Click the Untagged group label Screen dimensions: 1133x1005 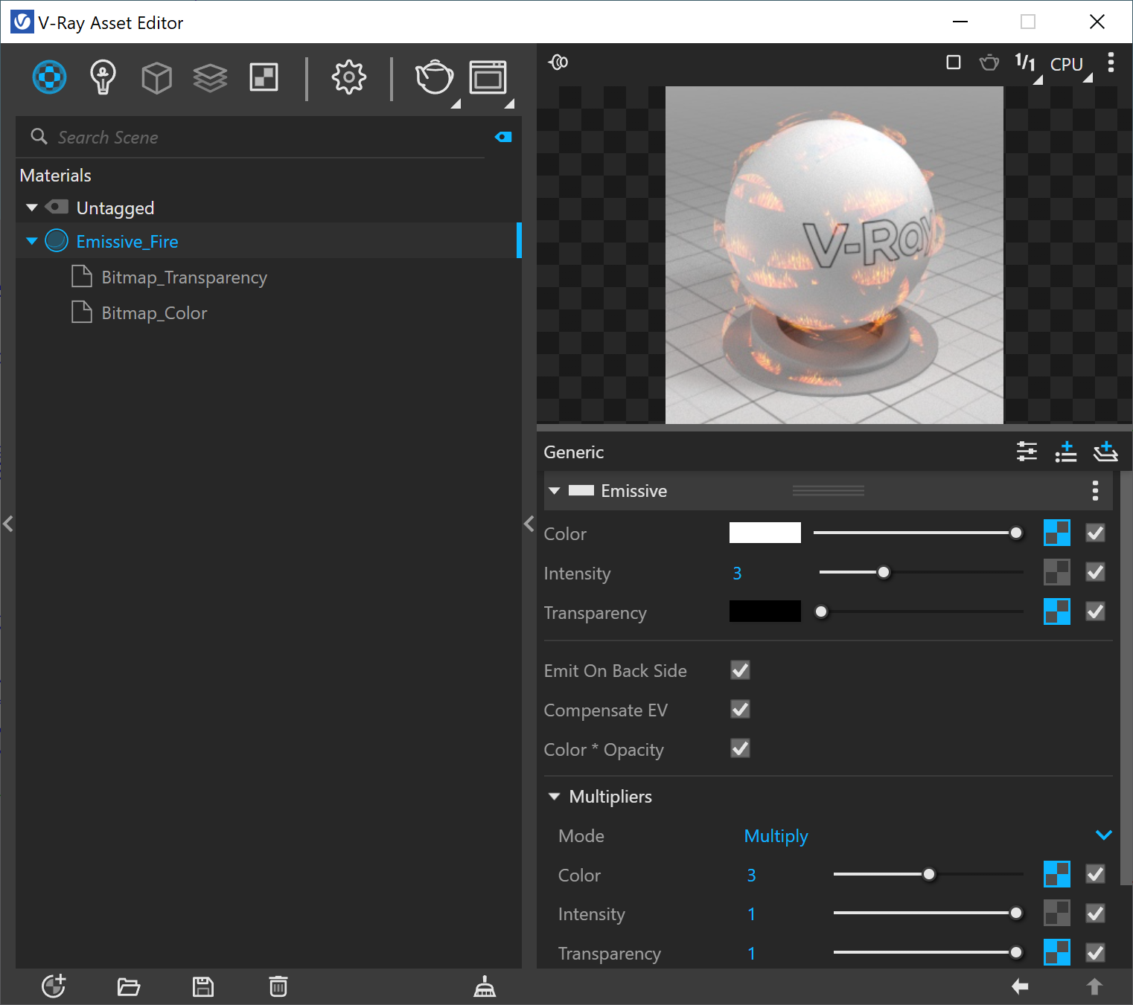(x=115, y=208)
